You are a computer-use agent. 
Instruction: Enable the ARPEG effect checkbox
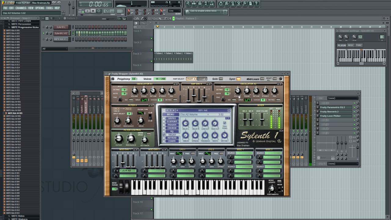point(163,118)
